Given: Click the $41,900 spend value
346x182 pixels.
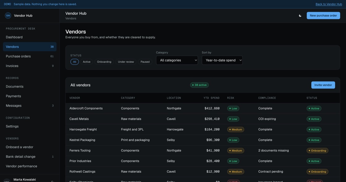Looking at the screenshot, I should pyautogui.click(x=213, y=151).
